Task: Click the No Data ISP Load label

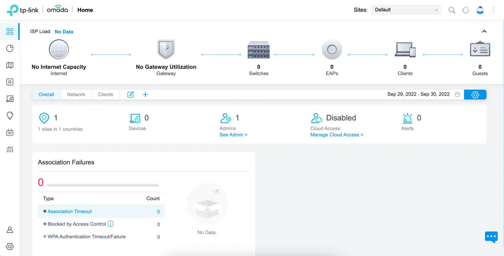Action: click(64, 32)
